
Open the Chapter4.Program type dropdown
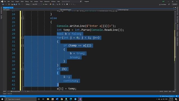coord(88,10)
